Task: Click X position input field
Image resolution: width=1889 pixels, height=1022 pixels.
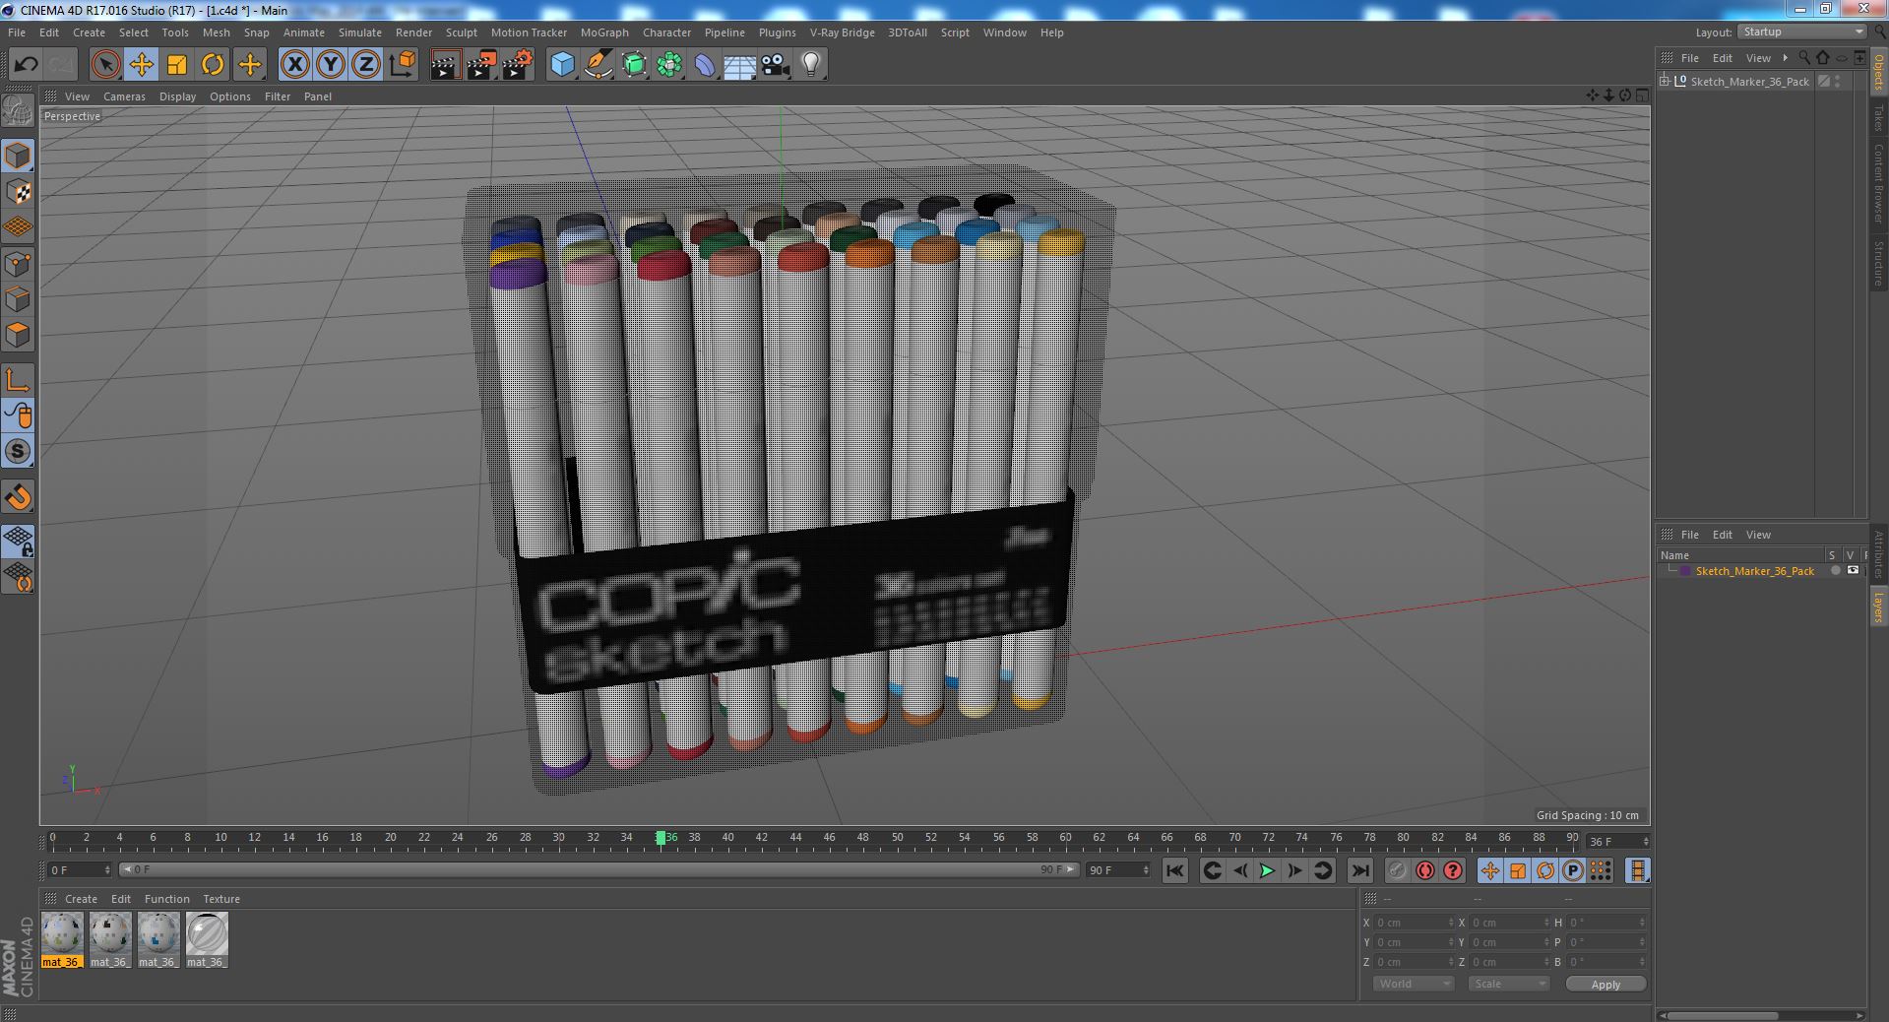Action: (1413, 923)
